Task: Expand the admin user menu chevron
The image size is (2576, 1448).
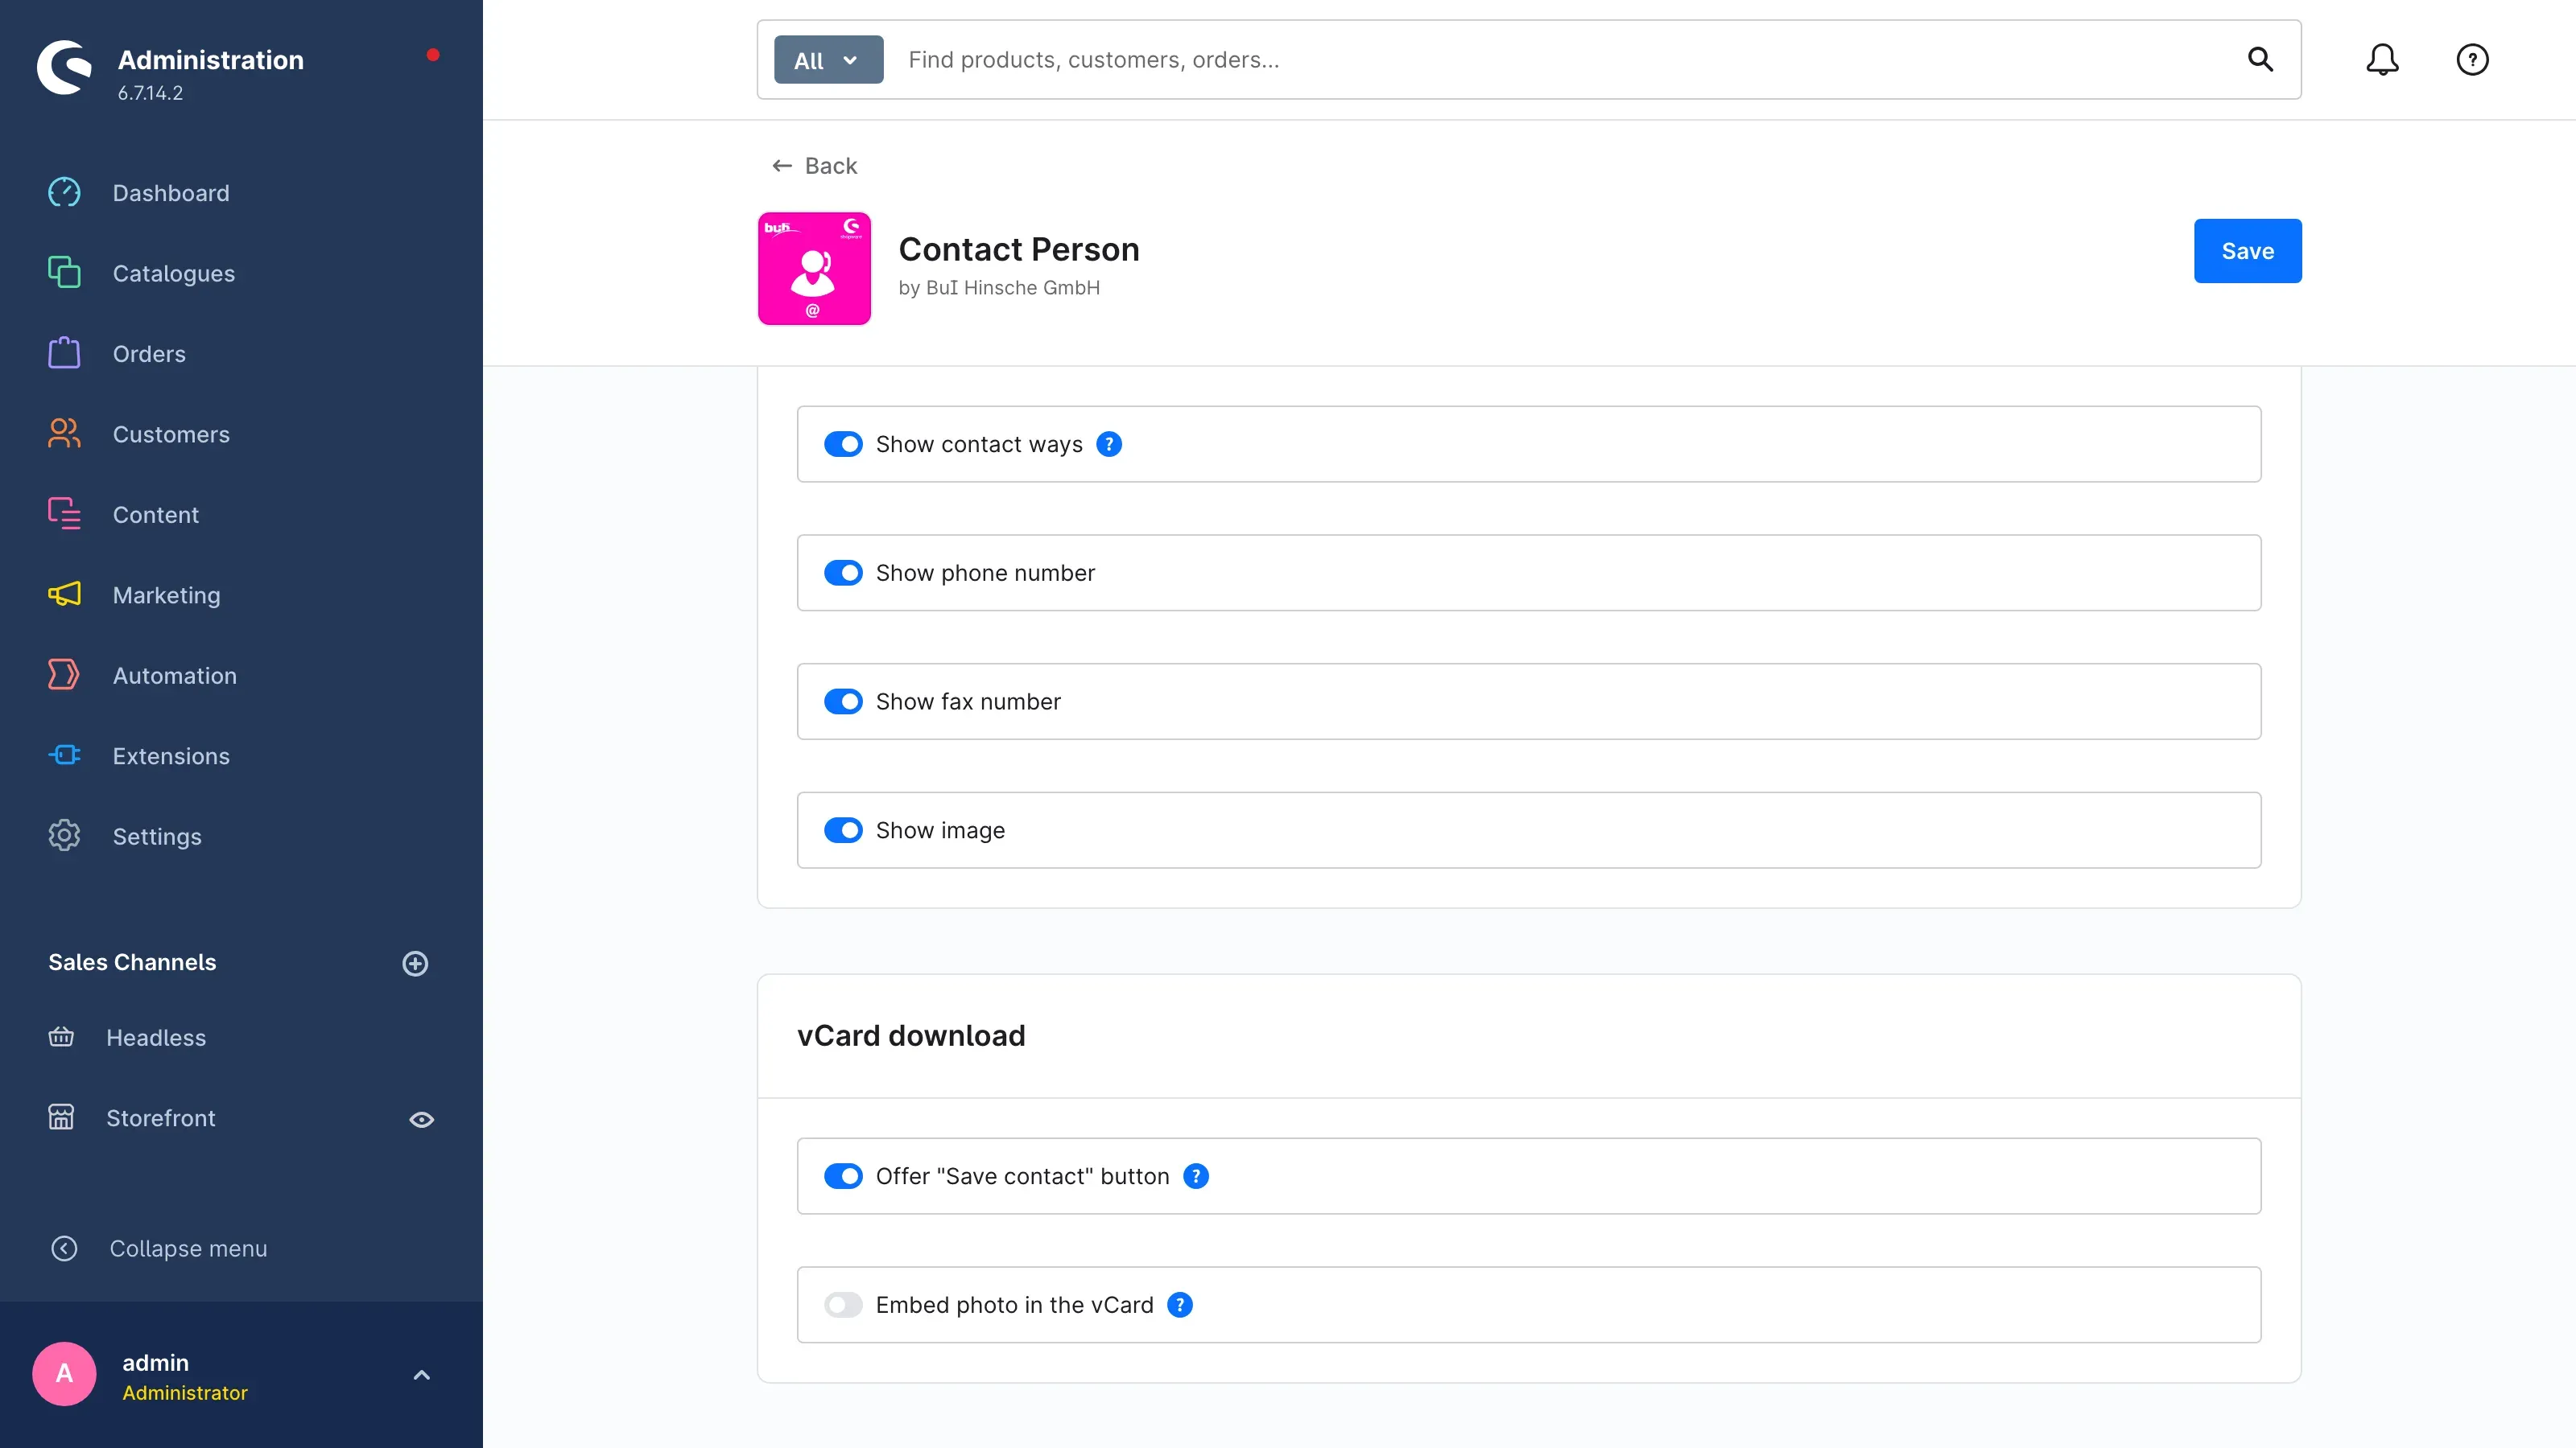Action: tap(422, 1375)
